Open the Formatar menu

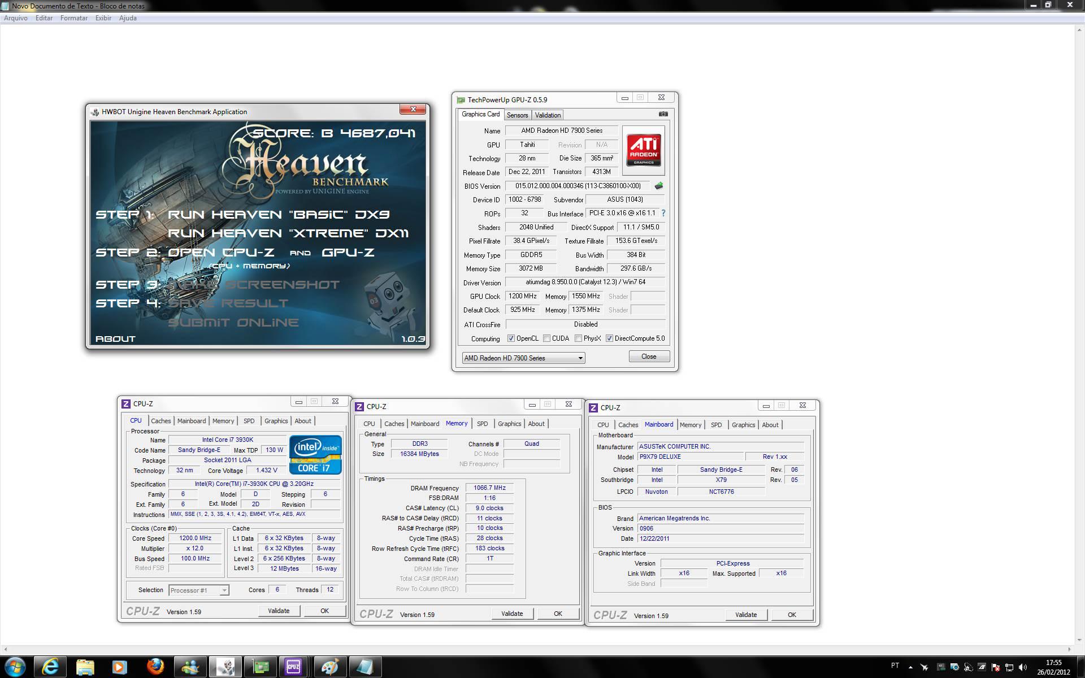point(74,18)
